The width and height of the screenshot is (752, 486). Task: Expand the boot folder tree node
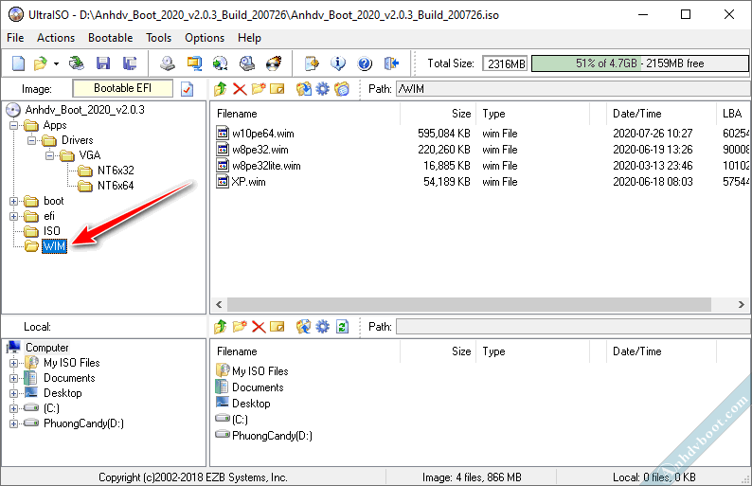pyautogui.click(x=14, y=202)
